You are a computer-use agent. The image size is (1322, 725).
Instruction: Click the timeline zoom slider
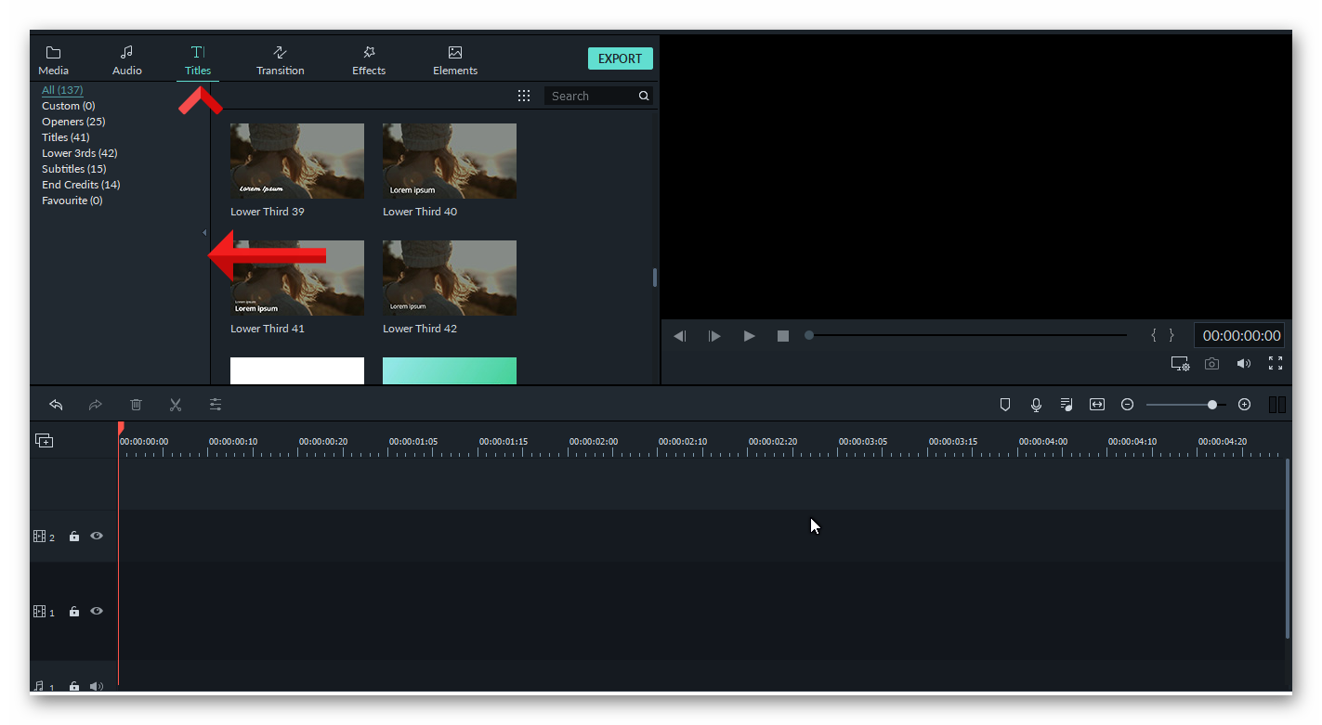[1185, 405]
